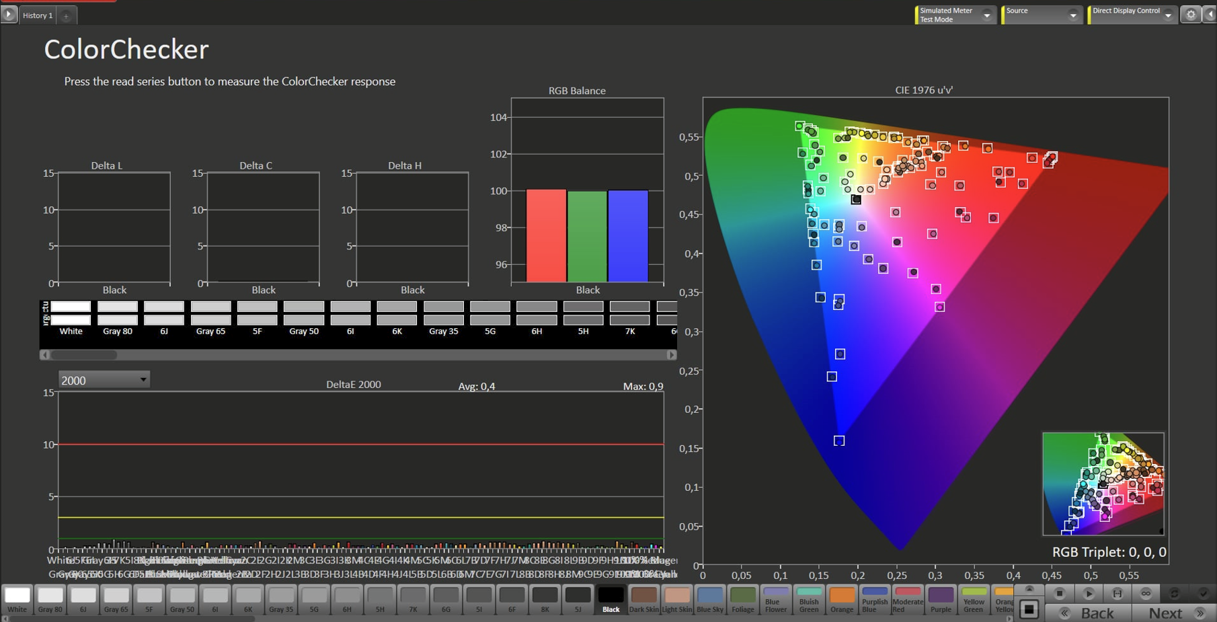The height and width of the screenshot is (622, 1217).
Task: Open the settings gear icon
Action: tap(1191, 15)
